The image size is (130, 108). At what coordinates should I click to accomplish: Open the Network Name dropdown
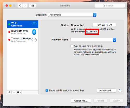(x=93, y=40)
